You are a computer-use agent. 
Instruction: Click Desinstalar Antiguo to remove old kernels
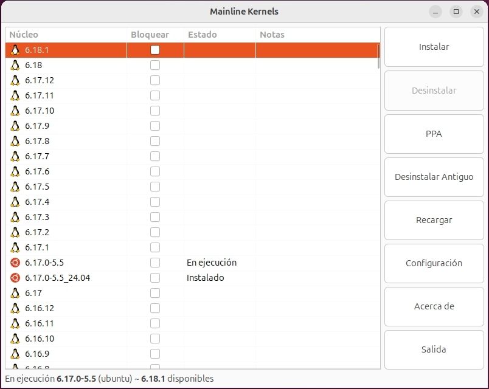point(434,177)
